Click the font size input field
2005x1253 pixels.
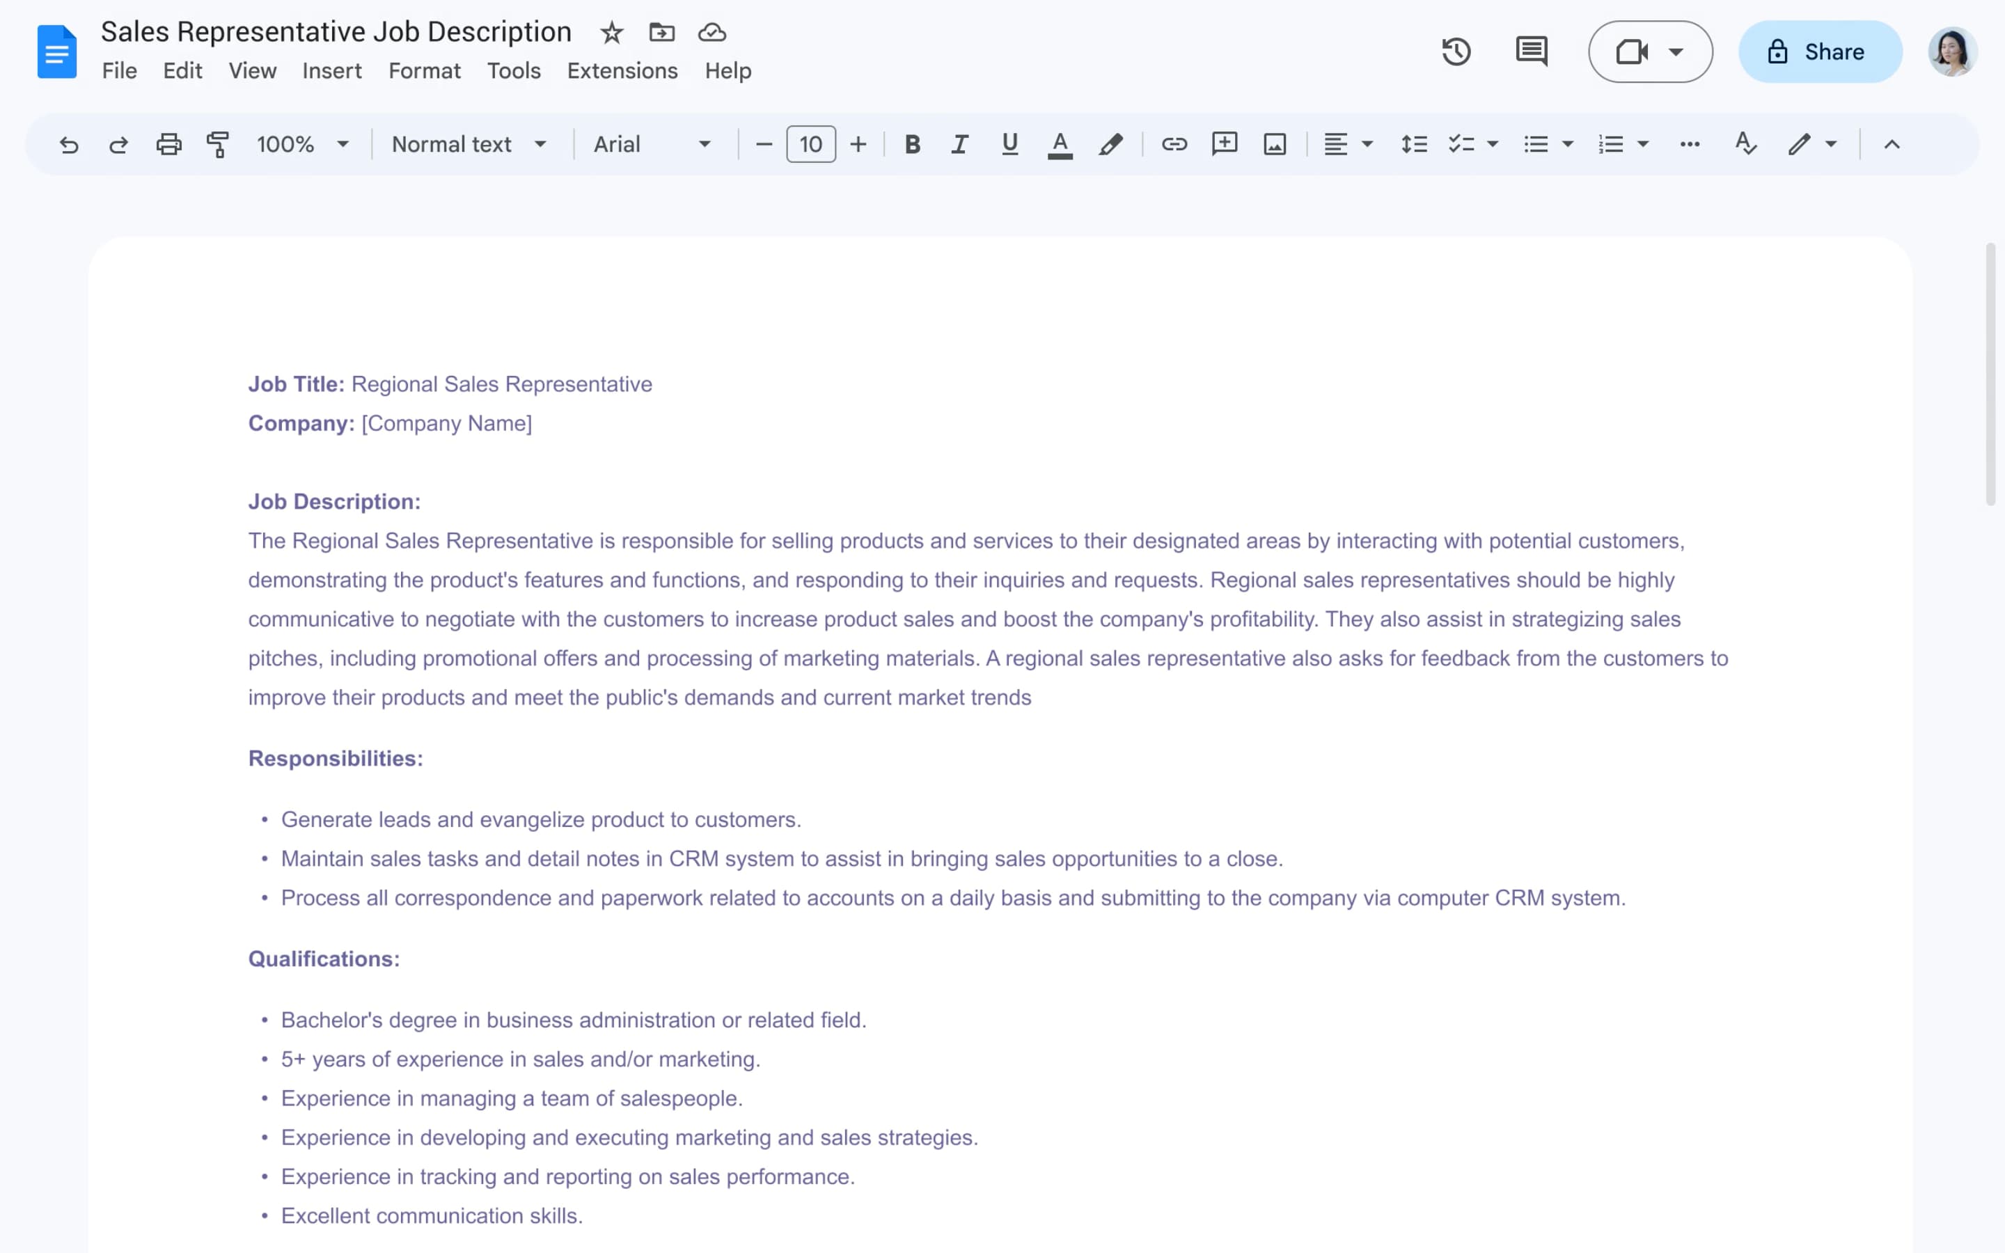pyautogui.click(x=810, y=145)
